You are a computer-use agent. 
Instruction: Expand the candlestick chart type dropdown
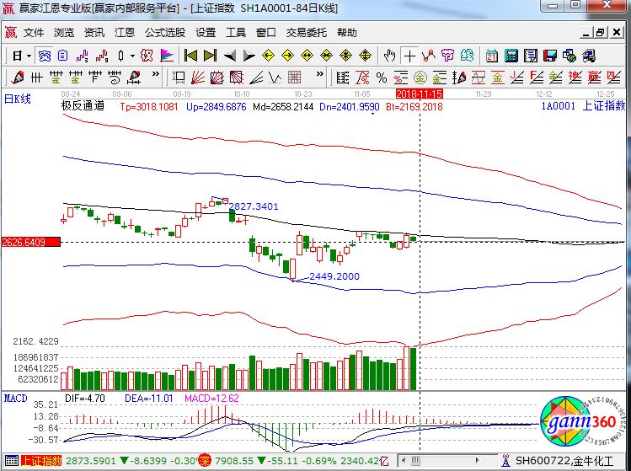[132, 56]
